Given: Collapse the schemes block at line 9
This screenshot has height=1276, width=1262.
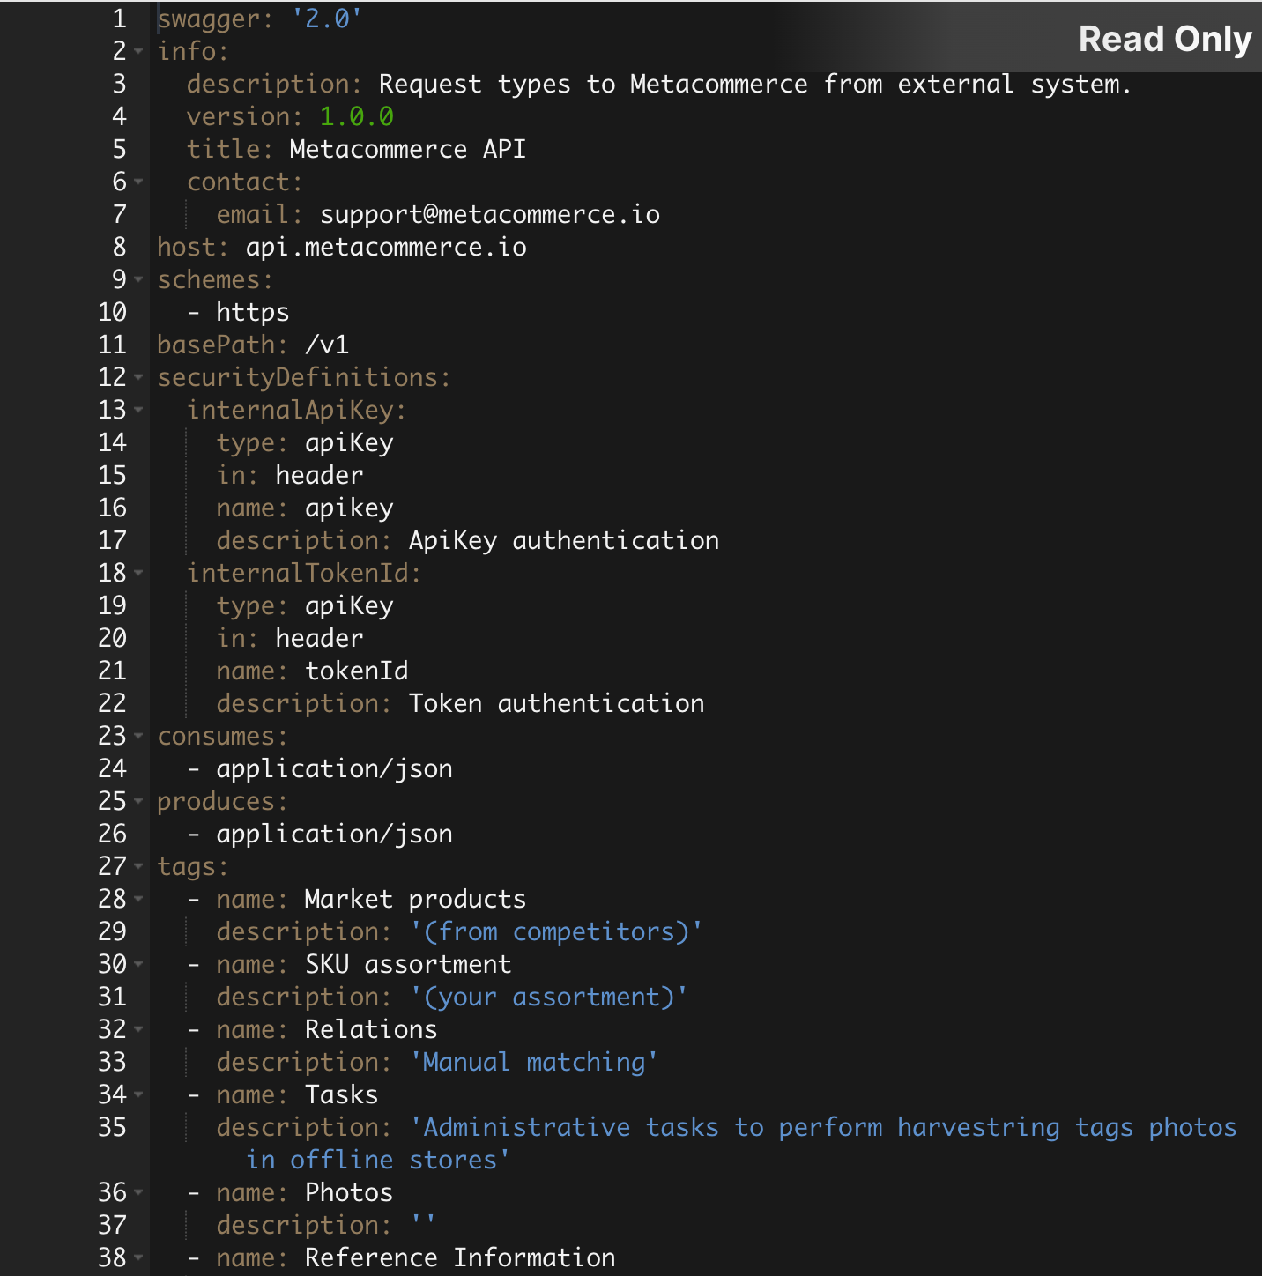Looking at the screenshot, I should coord(139,279).
